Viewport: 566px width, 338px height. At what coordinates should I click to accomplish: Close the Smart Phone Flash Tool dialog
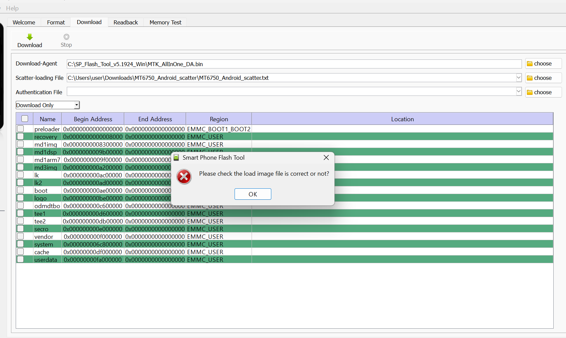(x=326, y=158)
